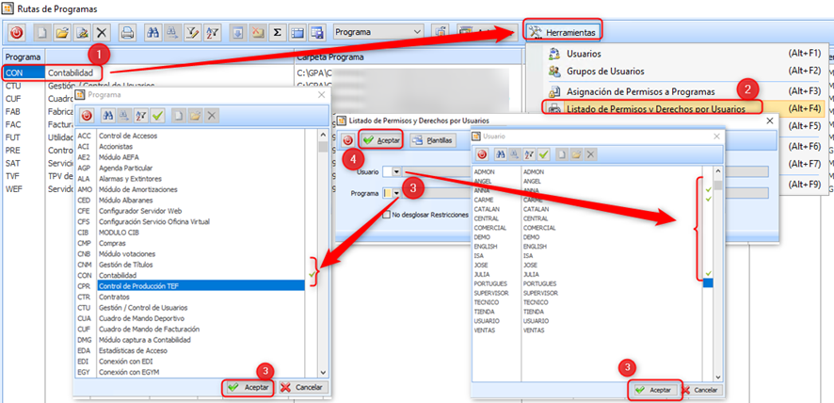The image size is (834, 403).
Task: Toggle the selection checkmark for ADMON user
Action: pos(708,172)
